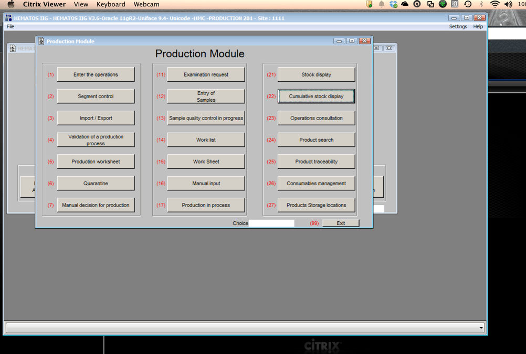Click the HEMATOS IIG app title icon
526x354 pixels.
(8, 18)
